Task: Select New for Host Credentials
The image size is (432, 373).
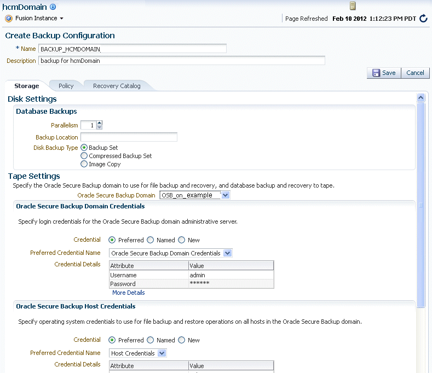Action: click(182, 340)
